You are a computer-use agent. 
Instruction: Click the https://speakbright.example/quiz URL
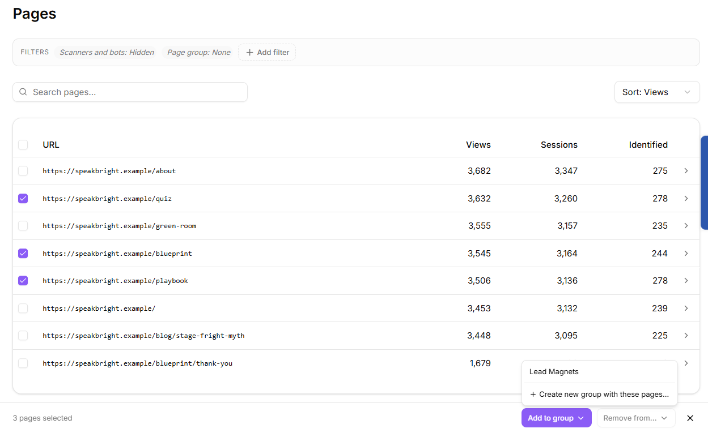point(107,199)
